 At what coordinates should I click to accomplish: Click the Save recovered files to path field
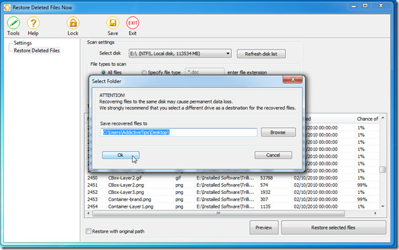(x=178, y=132)
